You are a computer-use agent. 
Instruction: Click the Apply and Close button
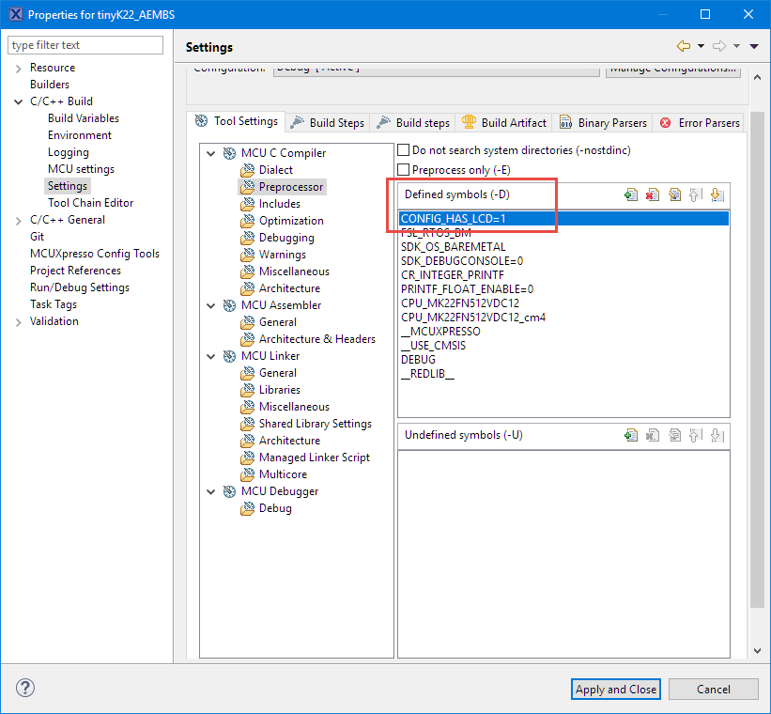coord(616,689)
